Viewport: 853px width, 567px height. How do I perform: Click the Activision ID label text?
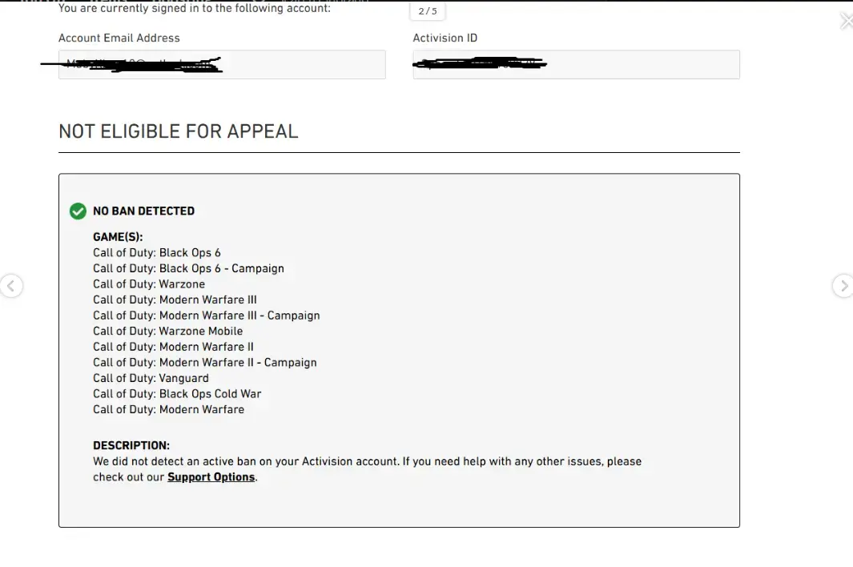click(445, 38)
